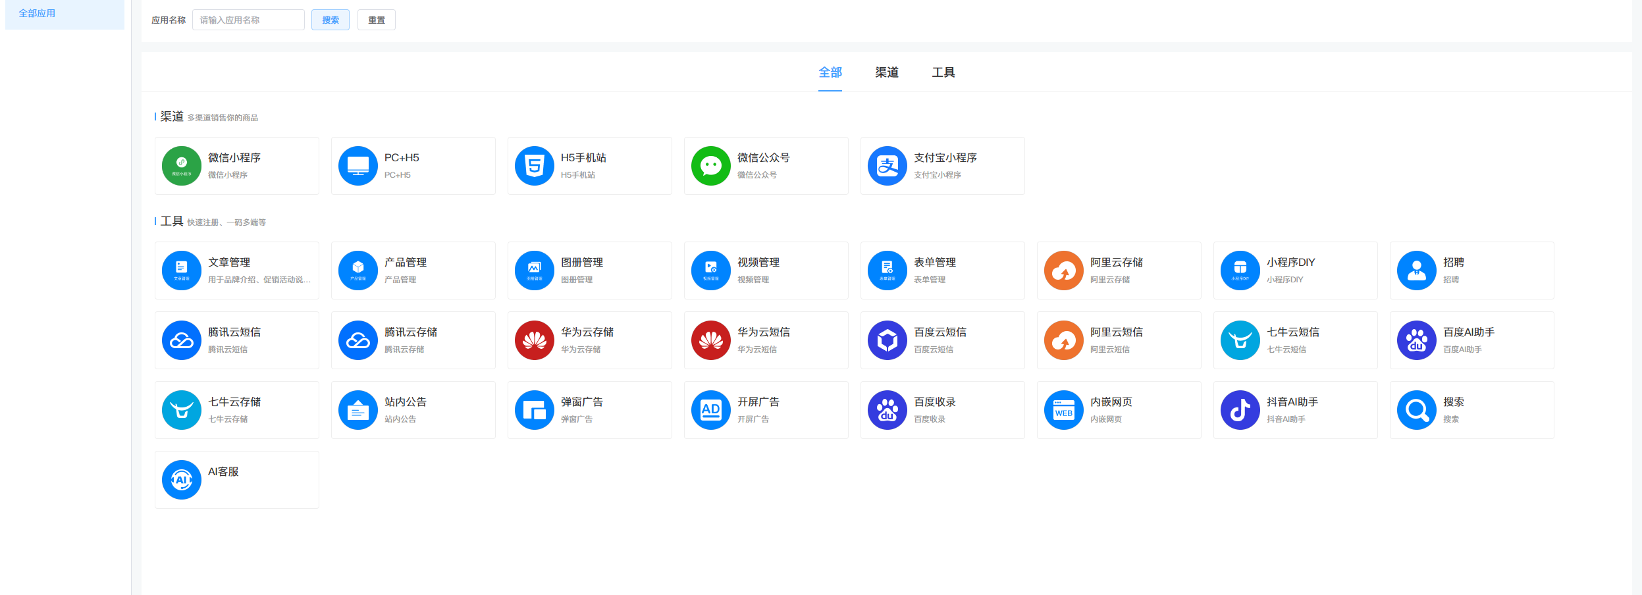Click the 开屏广告 AD icon

click(711, 410)
